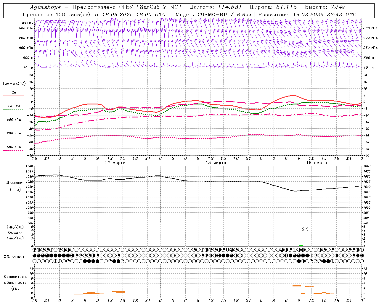The height and width of the screenshot is (303, 379).
Task: Select the Давление panel label
Action: pyautogui.click(x=15, y=183)
